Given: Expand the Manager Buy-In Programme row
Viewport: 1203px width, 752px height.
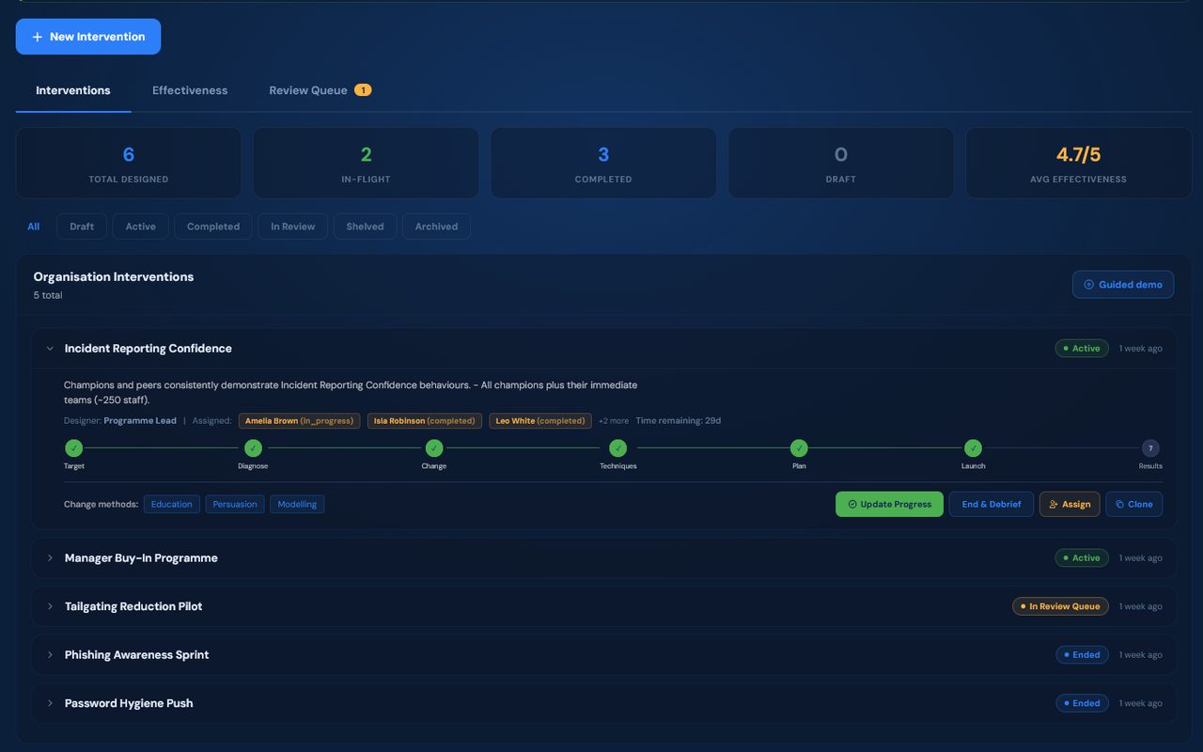Looking at the screenshot, I should [x=50, y=558].
